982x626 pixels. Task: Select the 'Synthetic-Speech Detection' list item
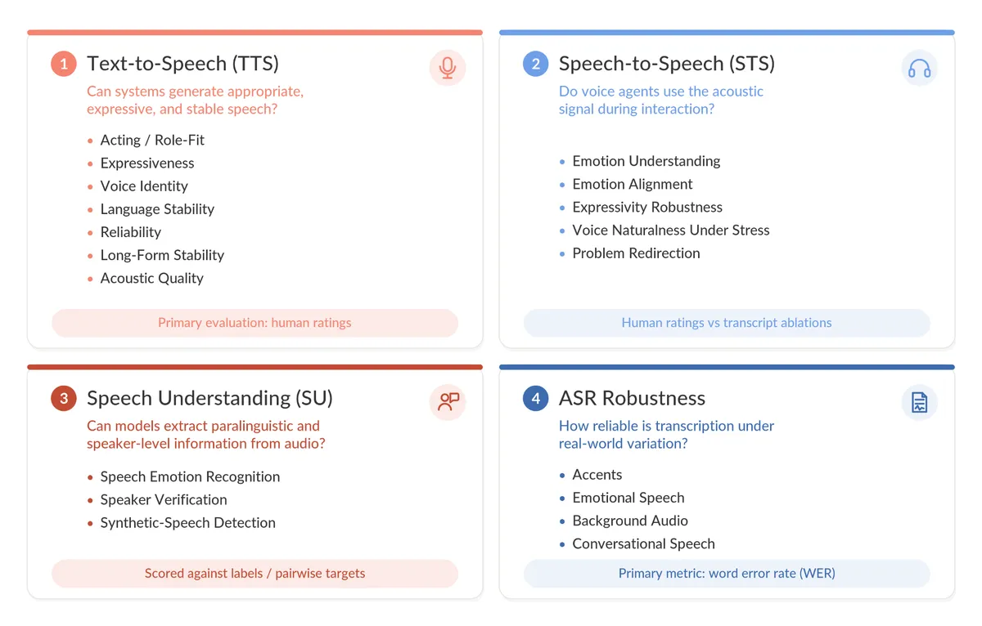click(187, 523)
